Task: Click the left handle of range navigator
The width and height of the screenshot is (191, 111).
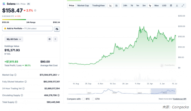Action: point(151,91)
